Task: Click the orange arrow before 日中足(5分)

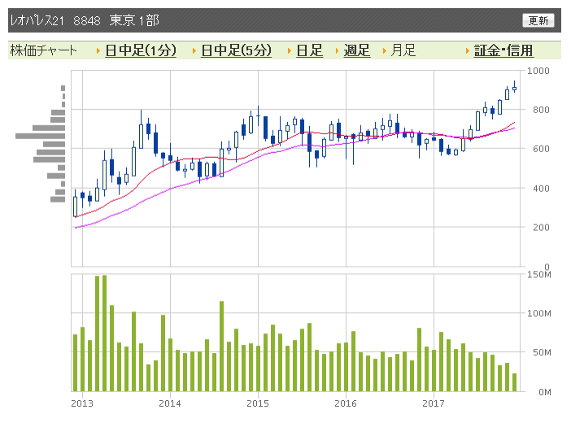Action: pyautogui.click(x=194, y=51)
